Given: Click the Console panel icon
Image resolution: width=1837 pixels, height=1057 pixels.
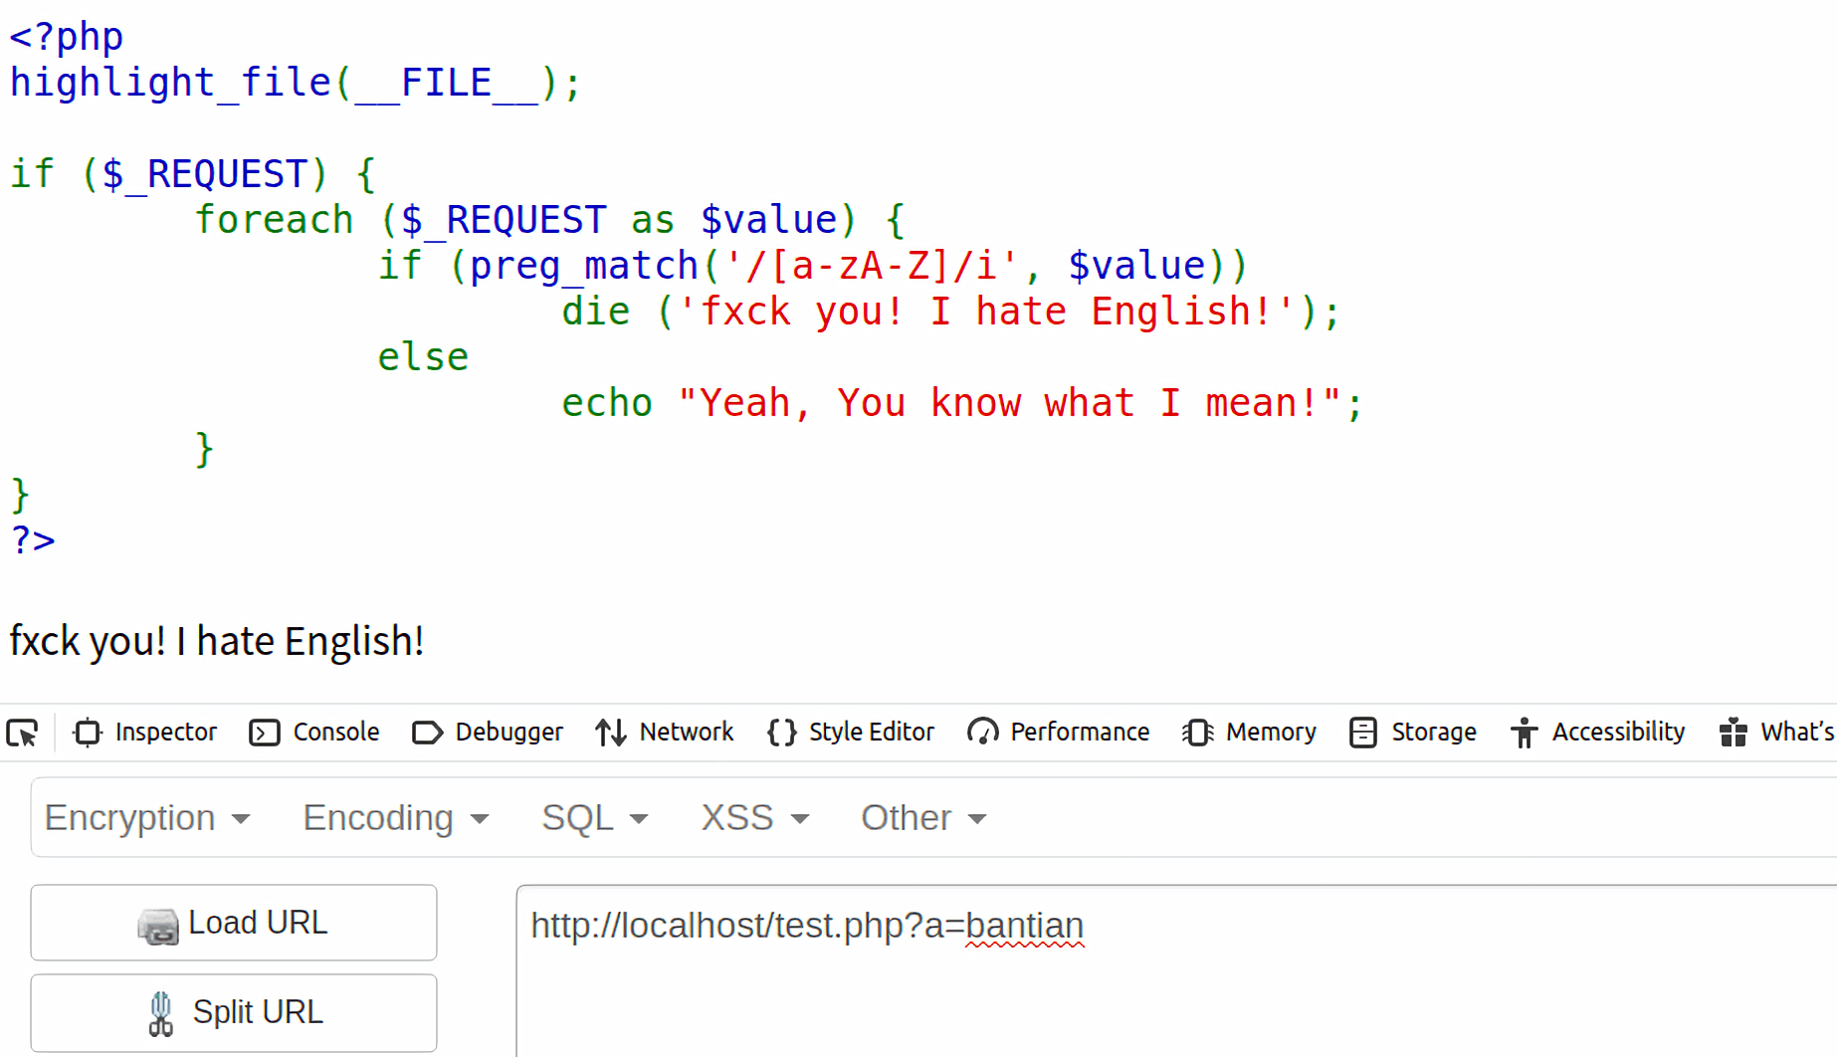Looking at the screenshot, I should [265, 733].
